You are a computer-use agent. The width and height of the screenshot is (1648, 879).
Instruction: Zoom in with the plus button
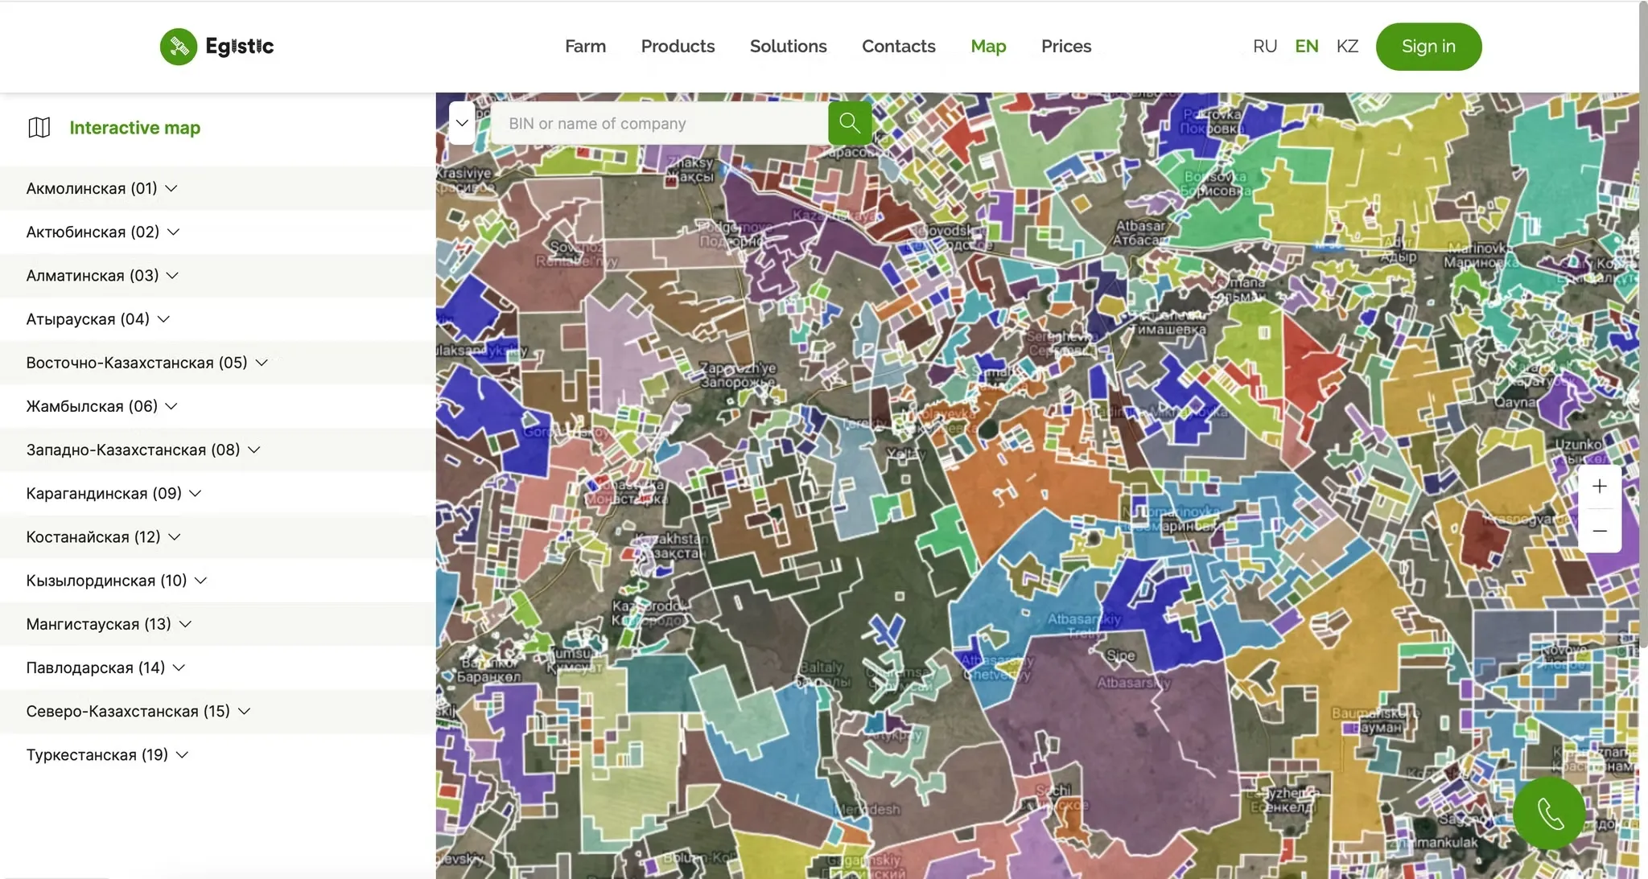(x=1599, y=487)
